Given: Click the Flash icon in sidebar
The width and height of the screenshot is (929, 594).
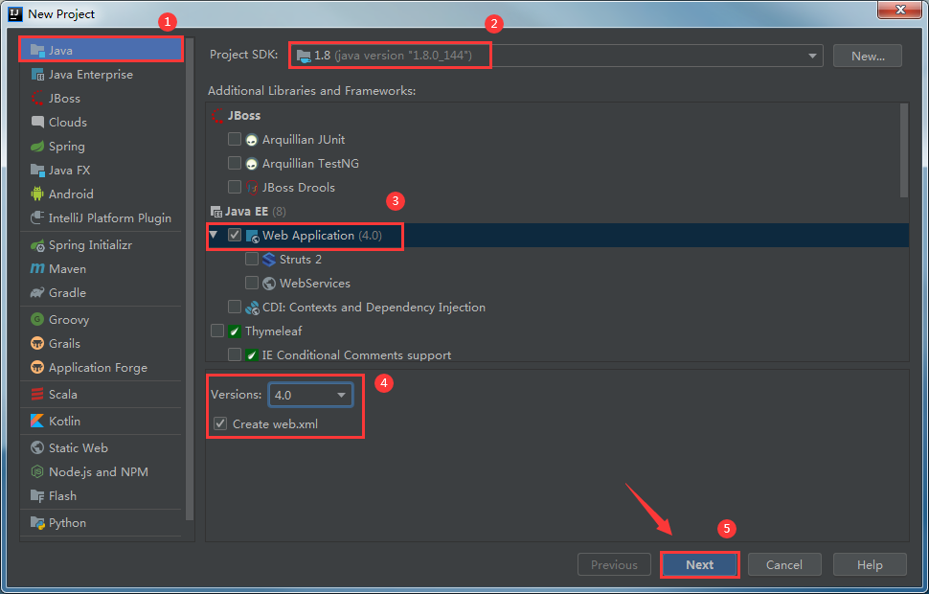Looking at the screenshot, I should 37,495.
